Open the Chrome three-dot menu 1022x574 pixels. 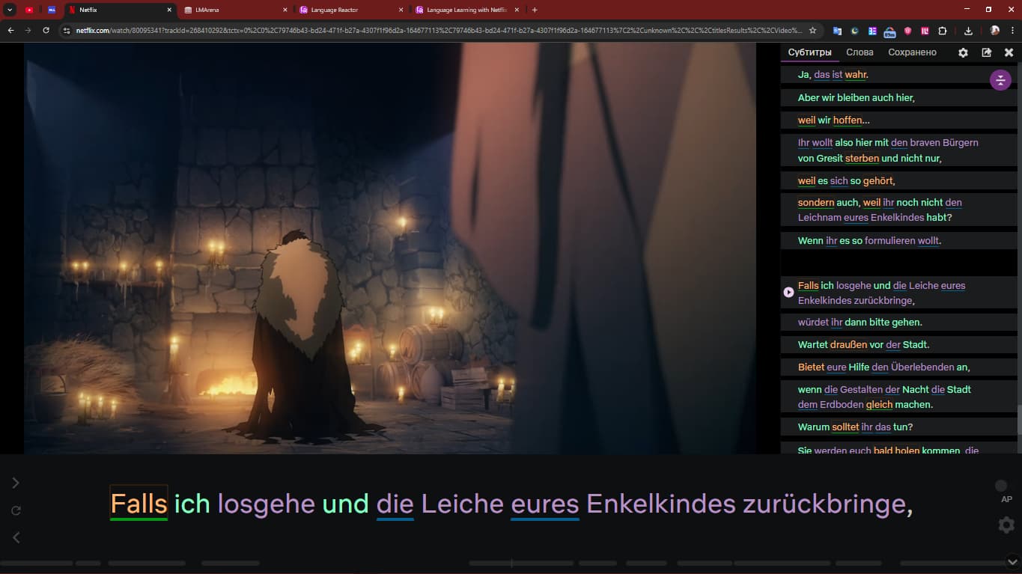pos(1012,31)
